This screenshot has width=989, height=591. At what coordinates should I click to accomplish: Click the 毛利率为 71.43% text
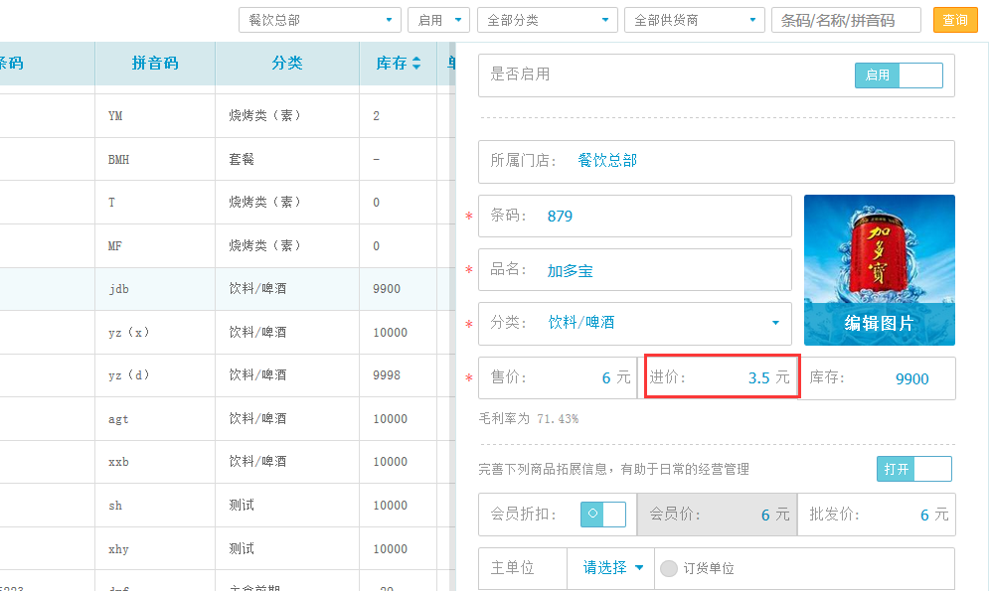529,419
